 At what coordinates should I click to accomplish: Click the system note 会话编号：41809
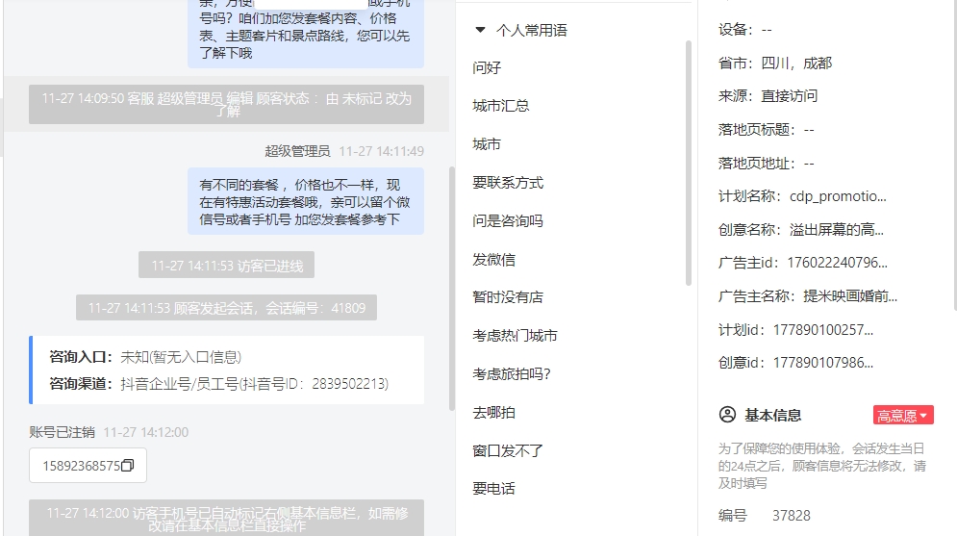pos(226,308)
